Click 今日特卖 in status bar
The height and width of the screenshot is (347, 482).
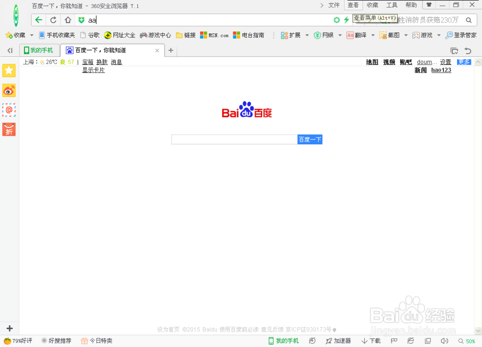[96, 341]
